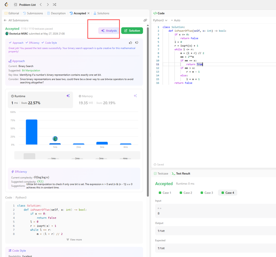Open the Problem List panel
Viewport: 276px width, 257px height.
pyautogui.click(x=25, y=5)
